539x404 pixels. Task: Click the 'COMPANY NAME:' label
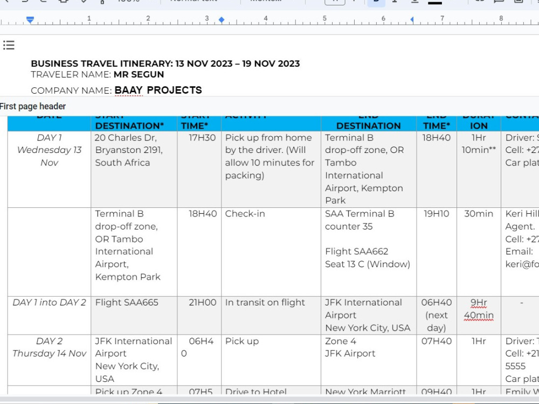[71, 90]
